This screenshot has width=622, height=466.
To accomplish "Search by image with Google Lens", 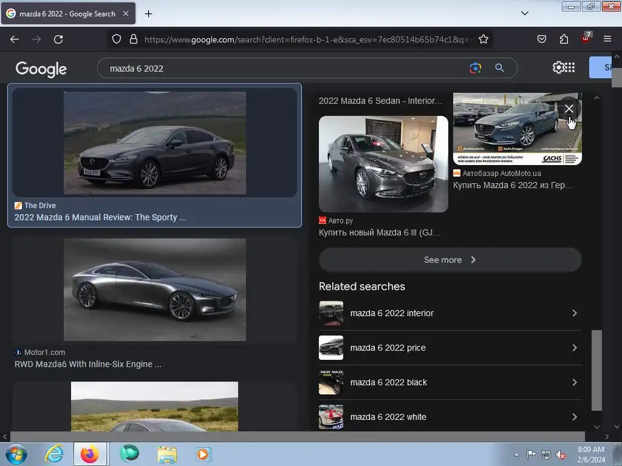I will coord(475,68).
